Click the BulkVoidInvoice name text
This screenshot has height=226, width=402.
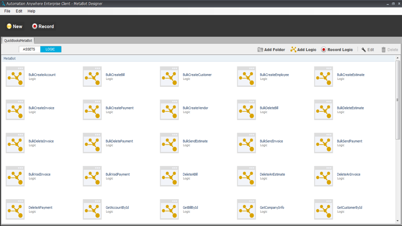40,175
